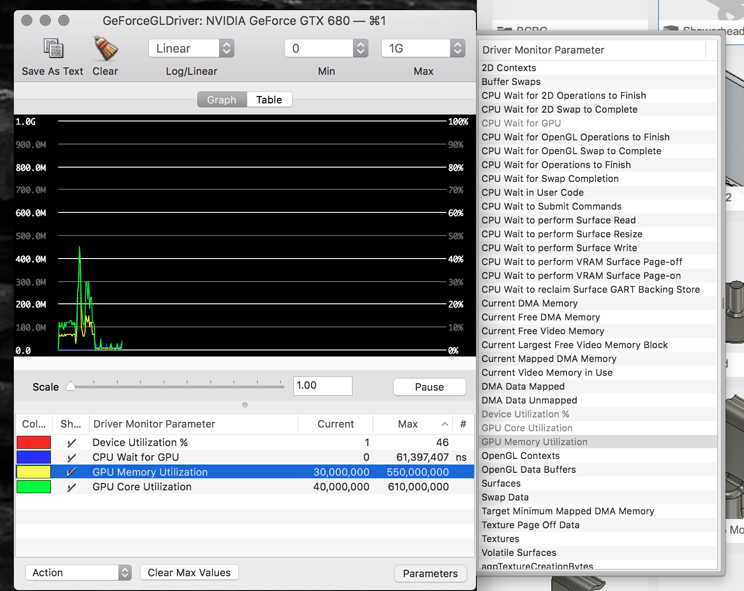This screenshot has height=591, width=744.
Task: Select Current DMA Memory parameter
Action: click(x=598, y=303)
